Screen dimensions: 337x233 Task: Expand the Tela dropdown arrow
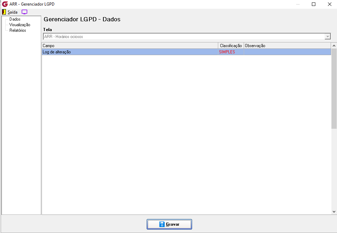[x=328, y=37]
